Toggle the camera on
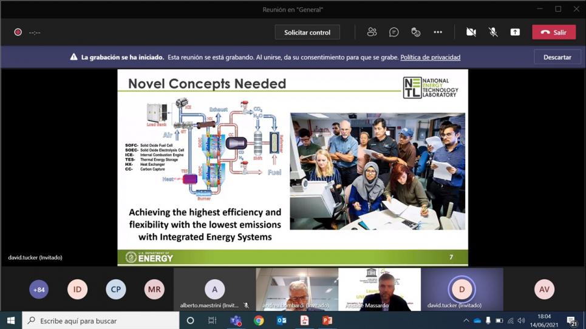Viewport: 586px width, 329px height. 471,32
